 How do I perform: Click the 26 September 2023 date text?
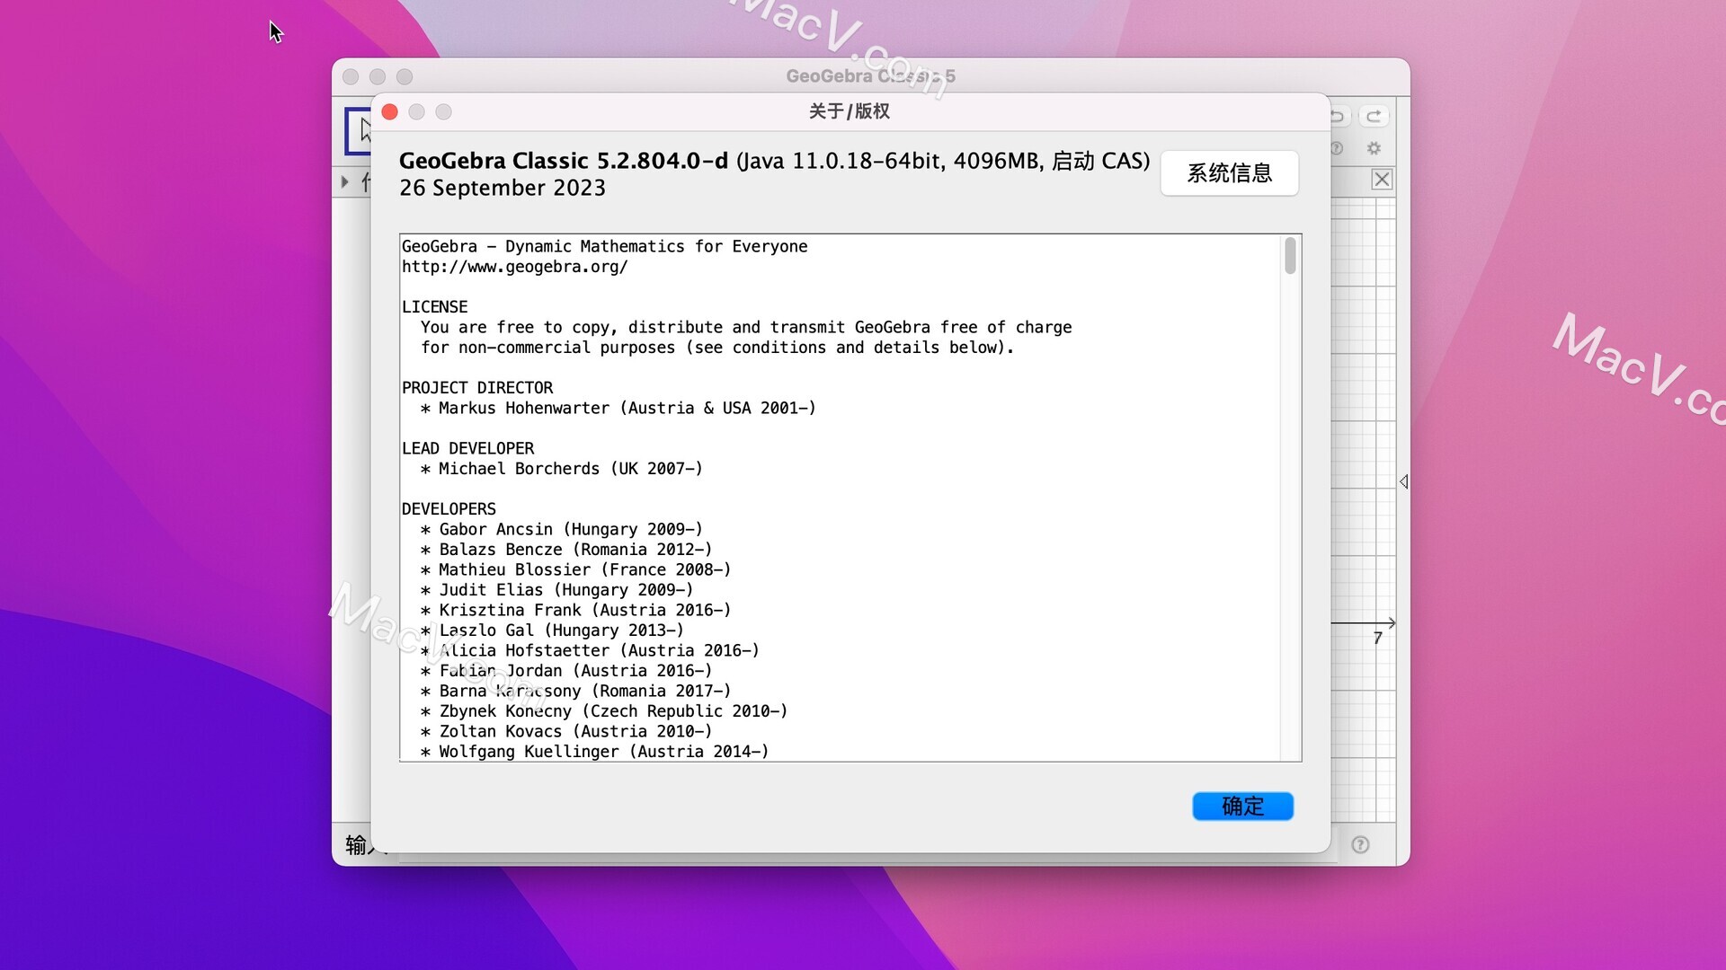point(503,188)
